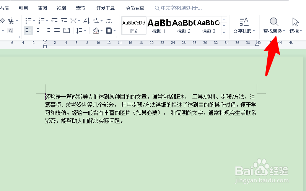The height and width of the screenshot is (191, 306).
Task: Expand the borders dropdown arrow
Action: tap(114, 31)
